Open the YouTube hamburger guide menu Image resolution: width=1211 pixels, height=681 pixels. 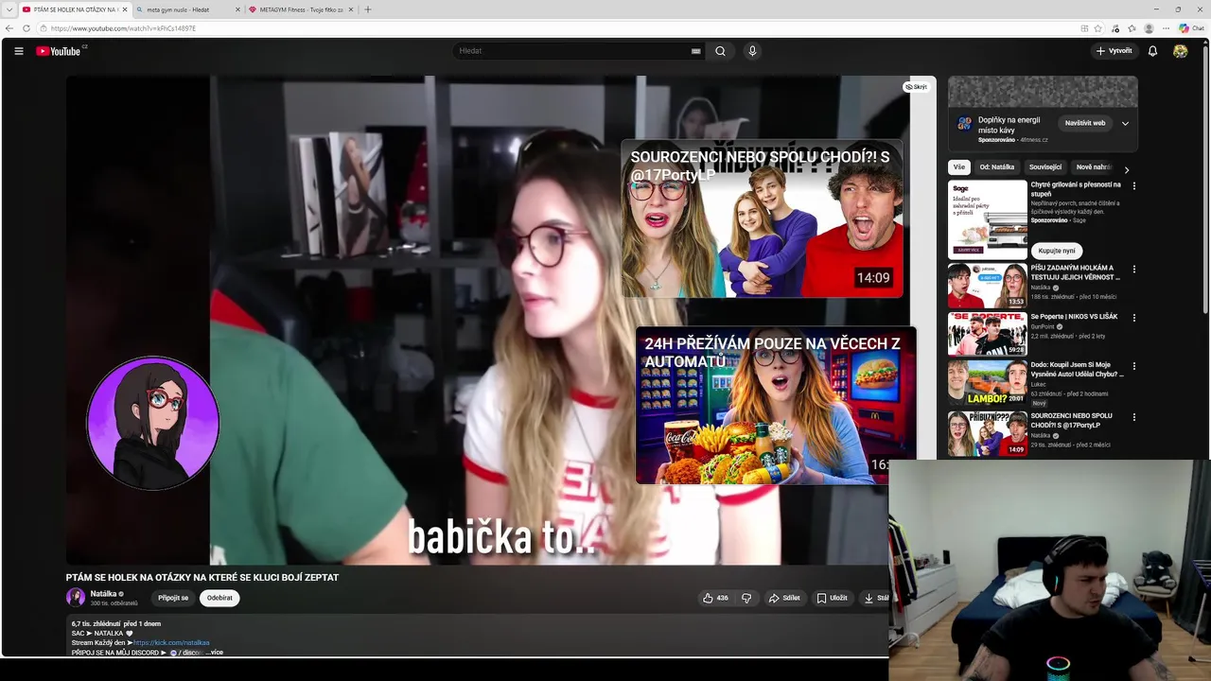pyautogui.click(x=18, y=51)
